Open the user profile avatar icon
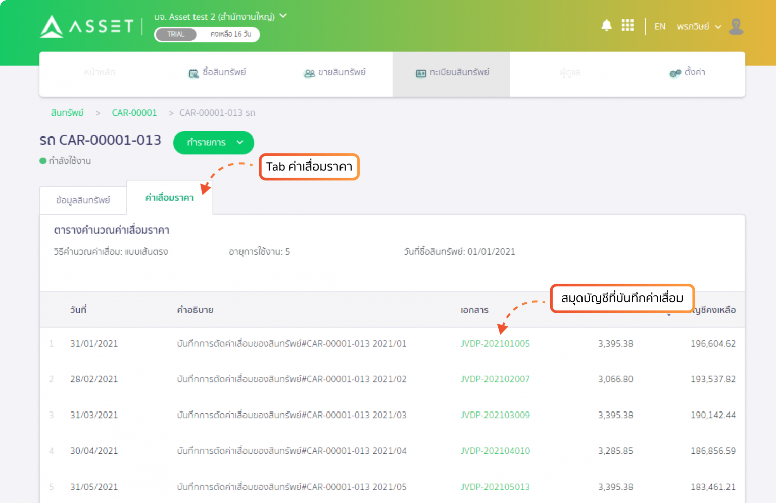The height and width of the screenshot is (503, 776). 736,26
